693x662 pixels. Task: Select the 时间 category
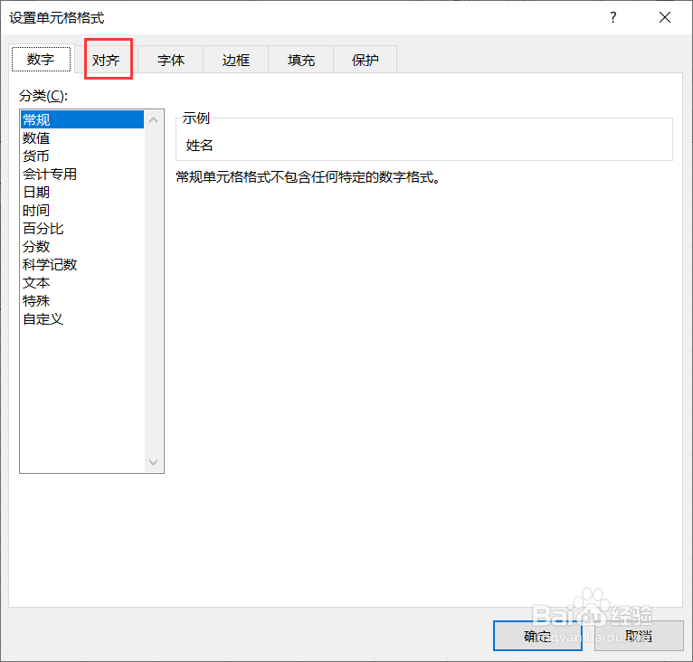82,211
